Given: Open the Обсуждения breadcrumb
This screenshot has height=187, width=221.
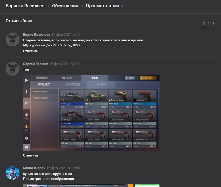Looking at the screenshot, I should coord(65,6).
